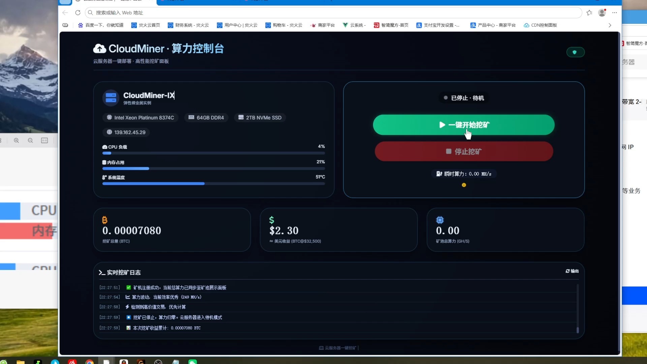Click the terminal icon beside 实时挖矿日志

point(102,272)
